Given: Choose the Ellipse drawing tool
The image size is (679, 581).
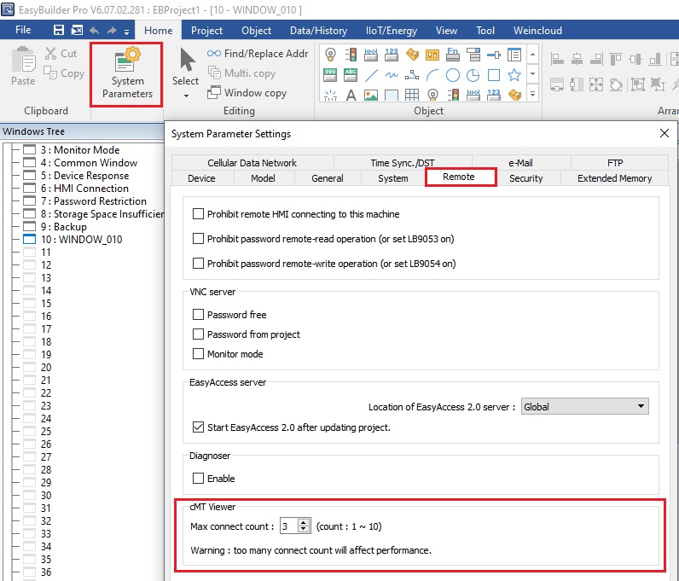Looking at the screenshot, I should [452, 75].
